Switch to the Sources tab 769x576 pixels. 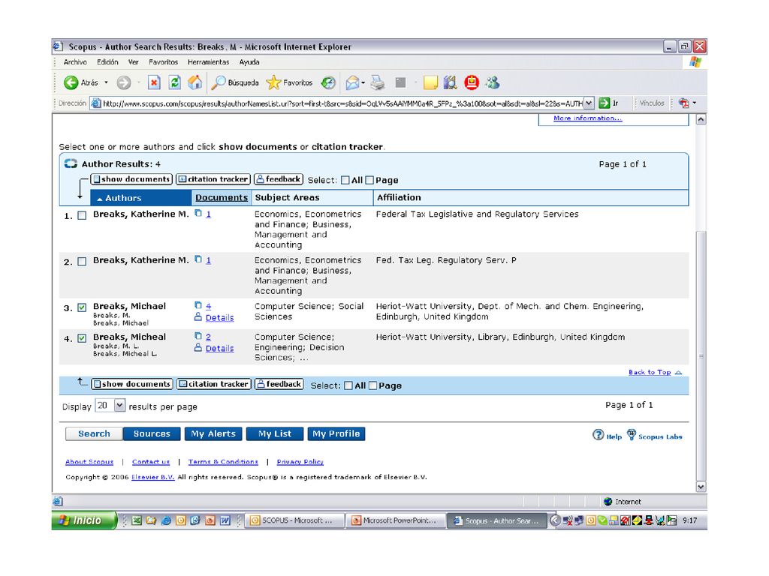[x=152, y=434]
